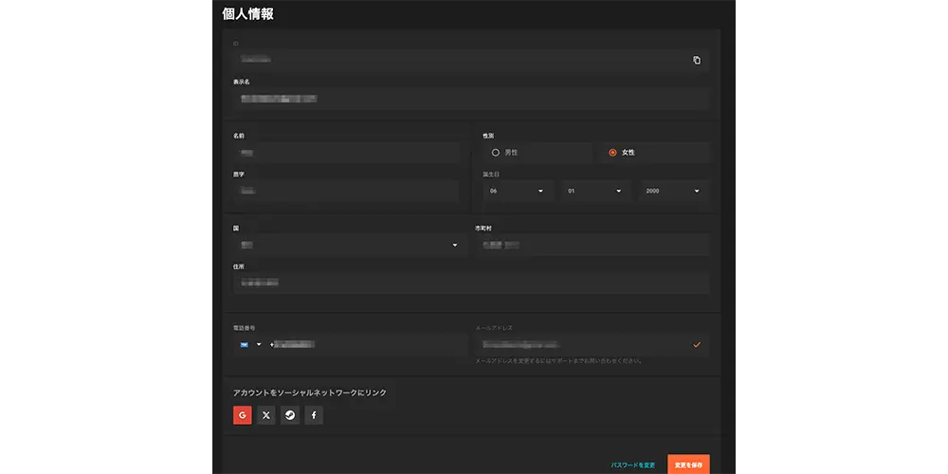Link account with Google icon

tap(243, 415)
